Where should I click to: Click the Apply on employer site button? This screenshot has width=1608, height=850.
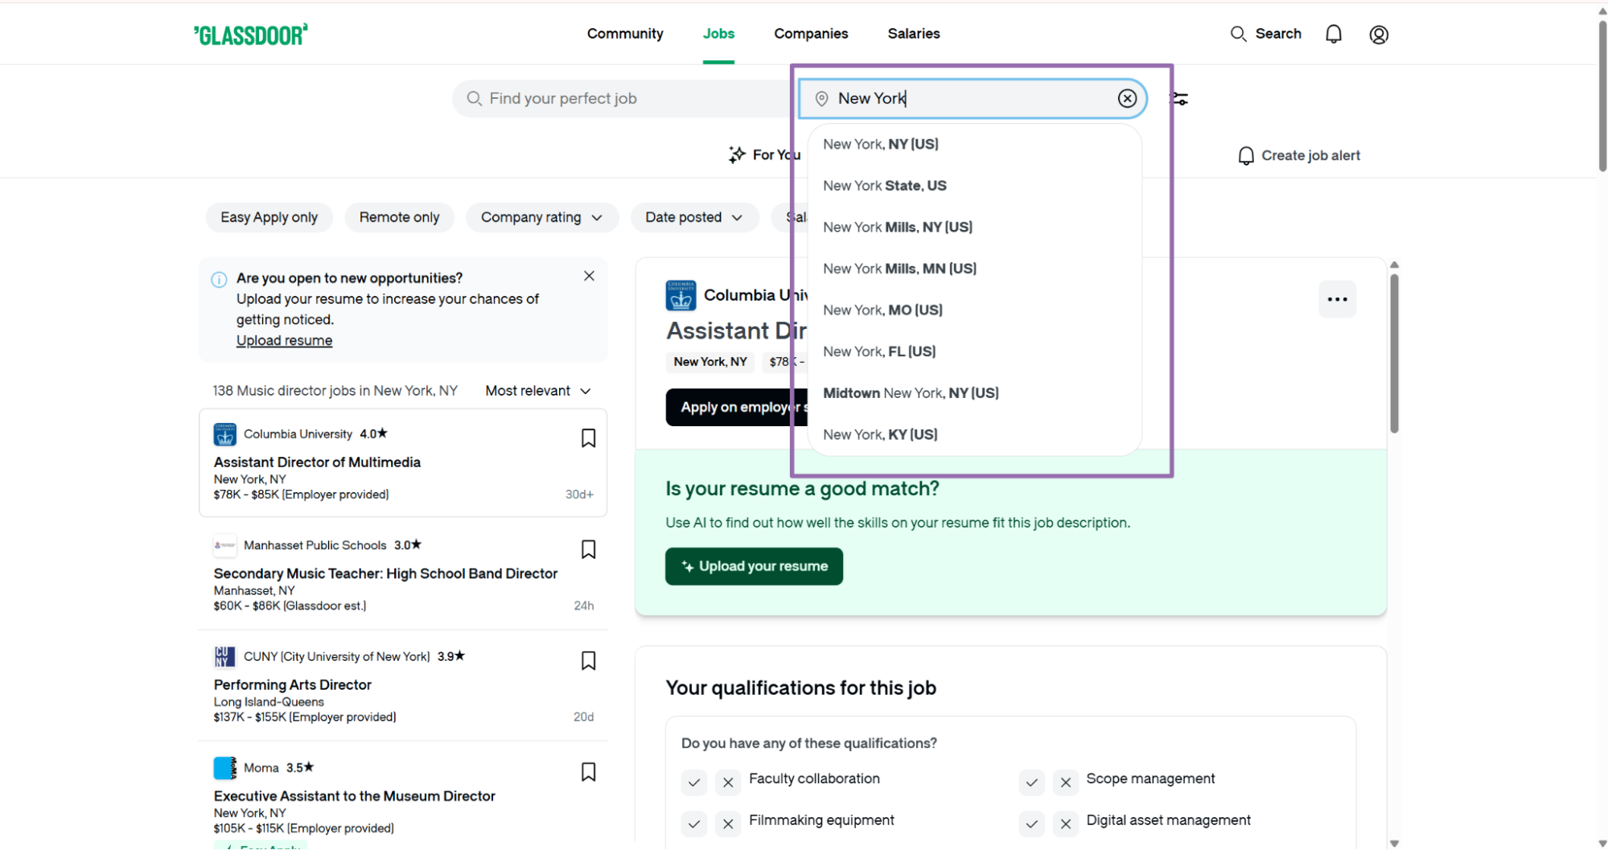(735, 407)
